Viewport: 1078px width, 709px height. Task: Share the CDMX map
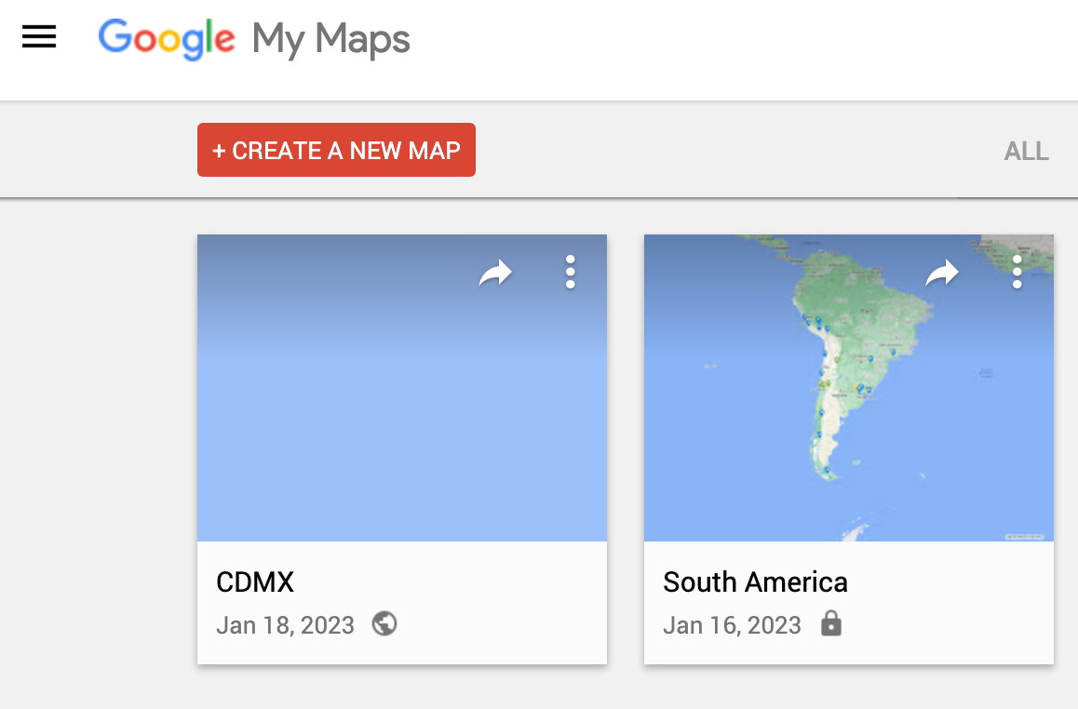tap(495, 273)
